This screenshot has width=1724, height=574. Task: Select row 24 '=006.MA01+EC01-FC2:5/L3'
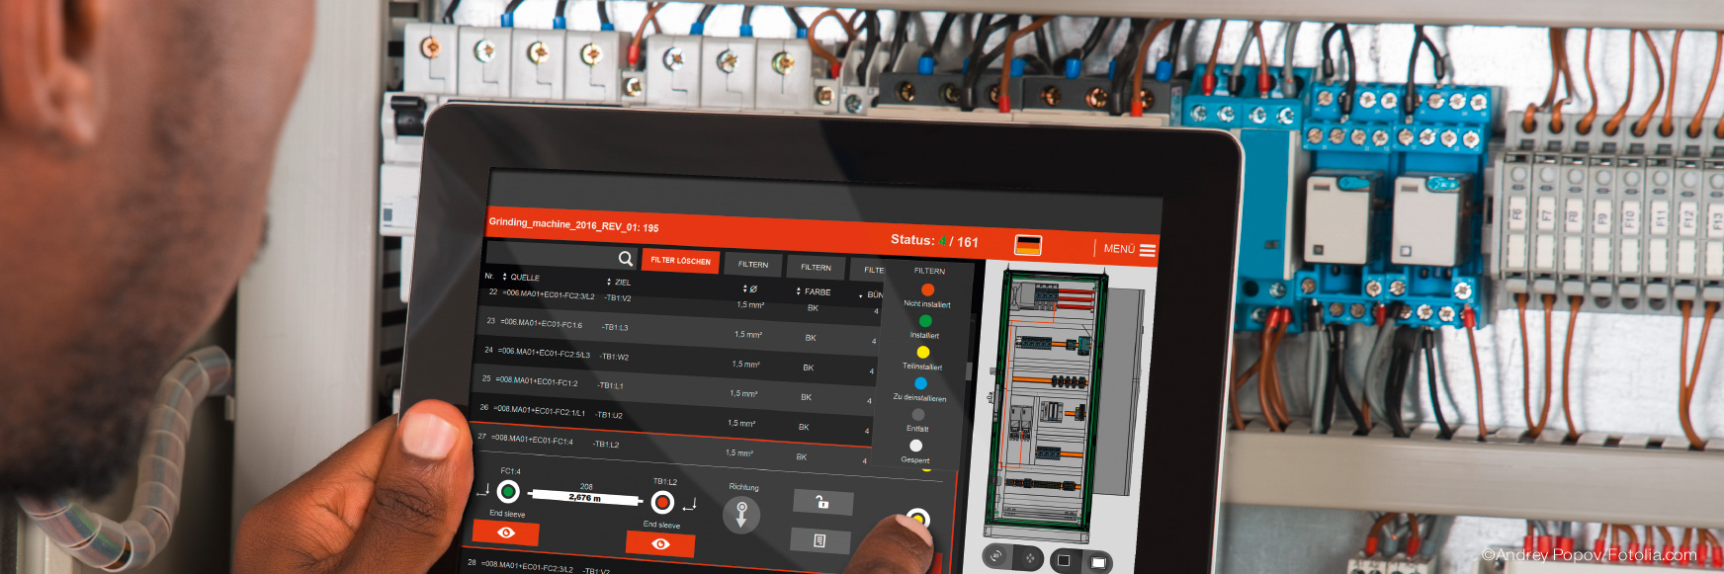[x=676, y=358]
